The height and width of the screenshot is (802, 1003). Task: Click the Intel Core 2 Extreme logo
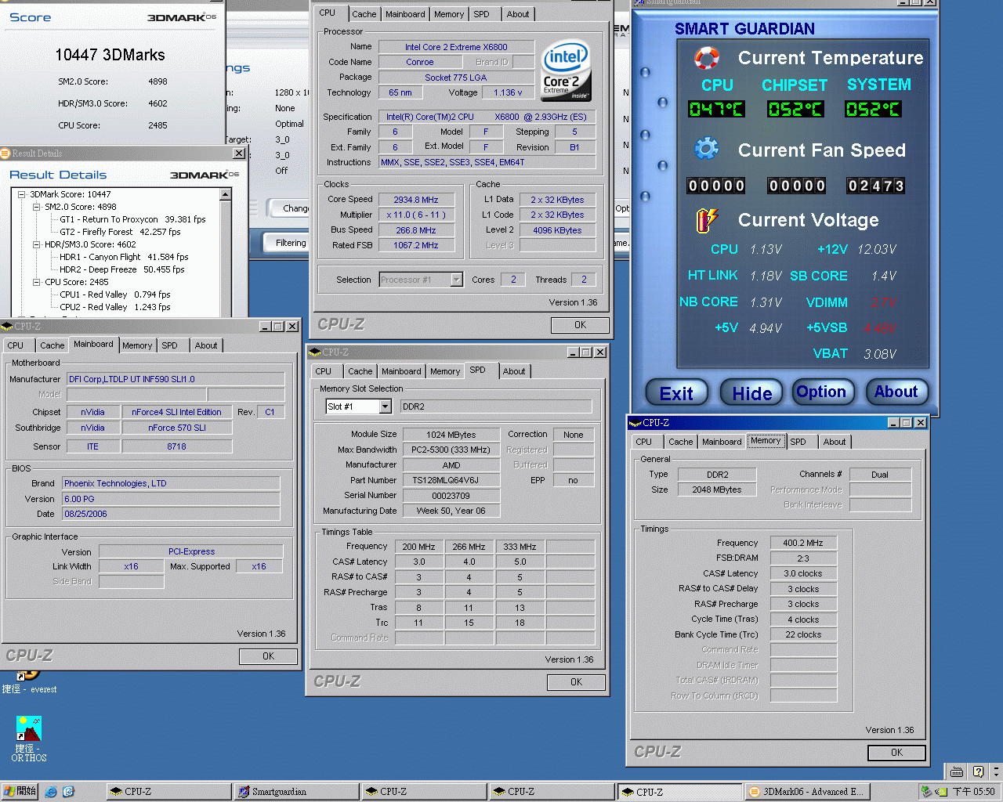pyautogui.click(x=565, y=70)
